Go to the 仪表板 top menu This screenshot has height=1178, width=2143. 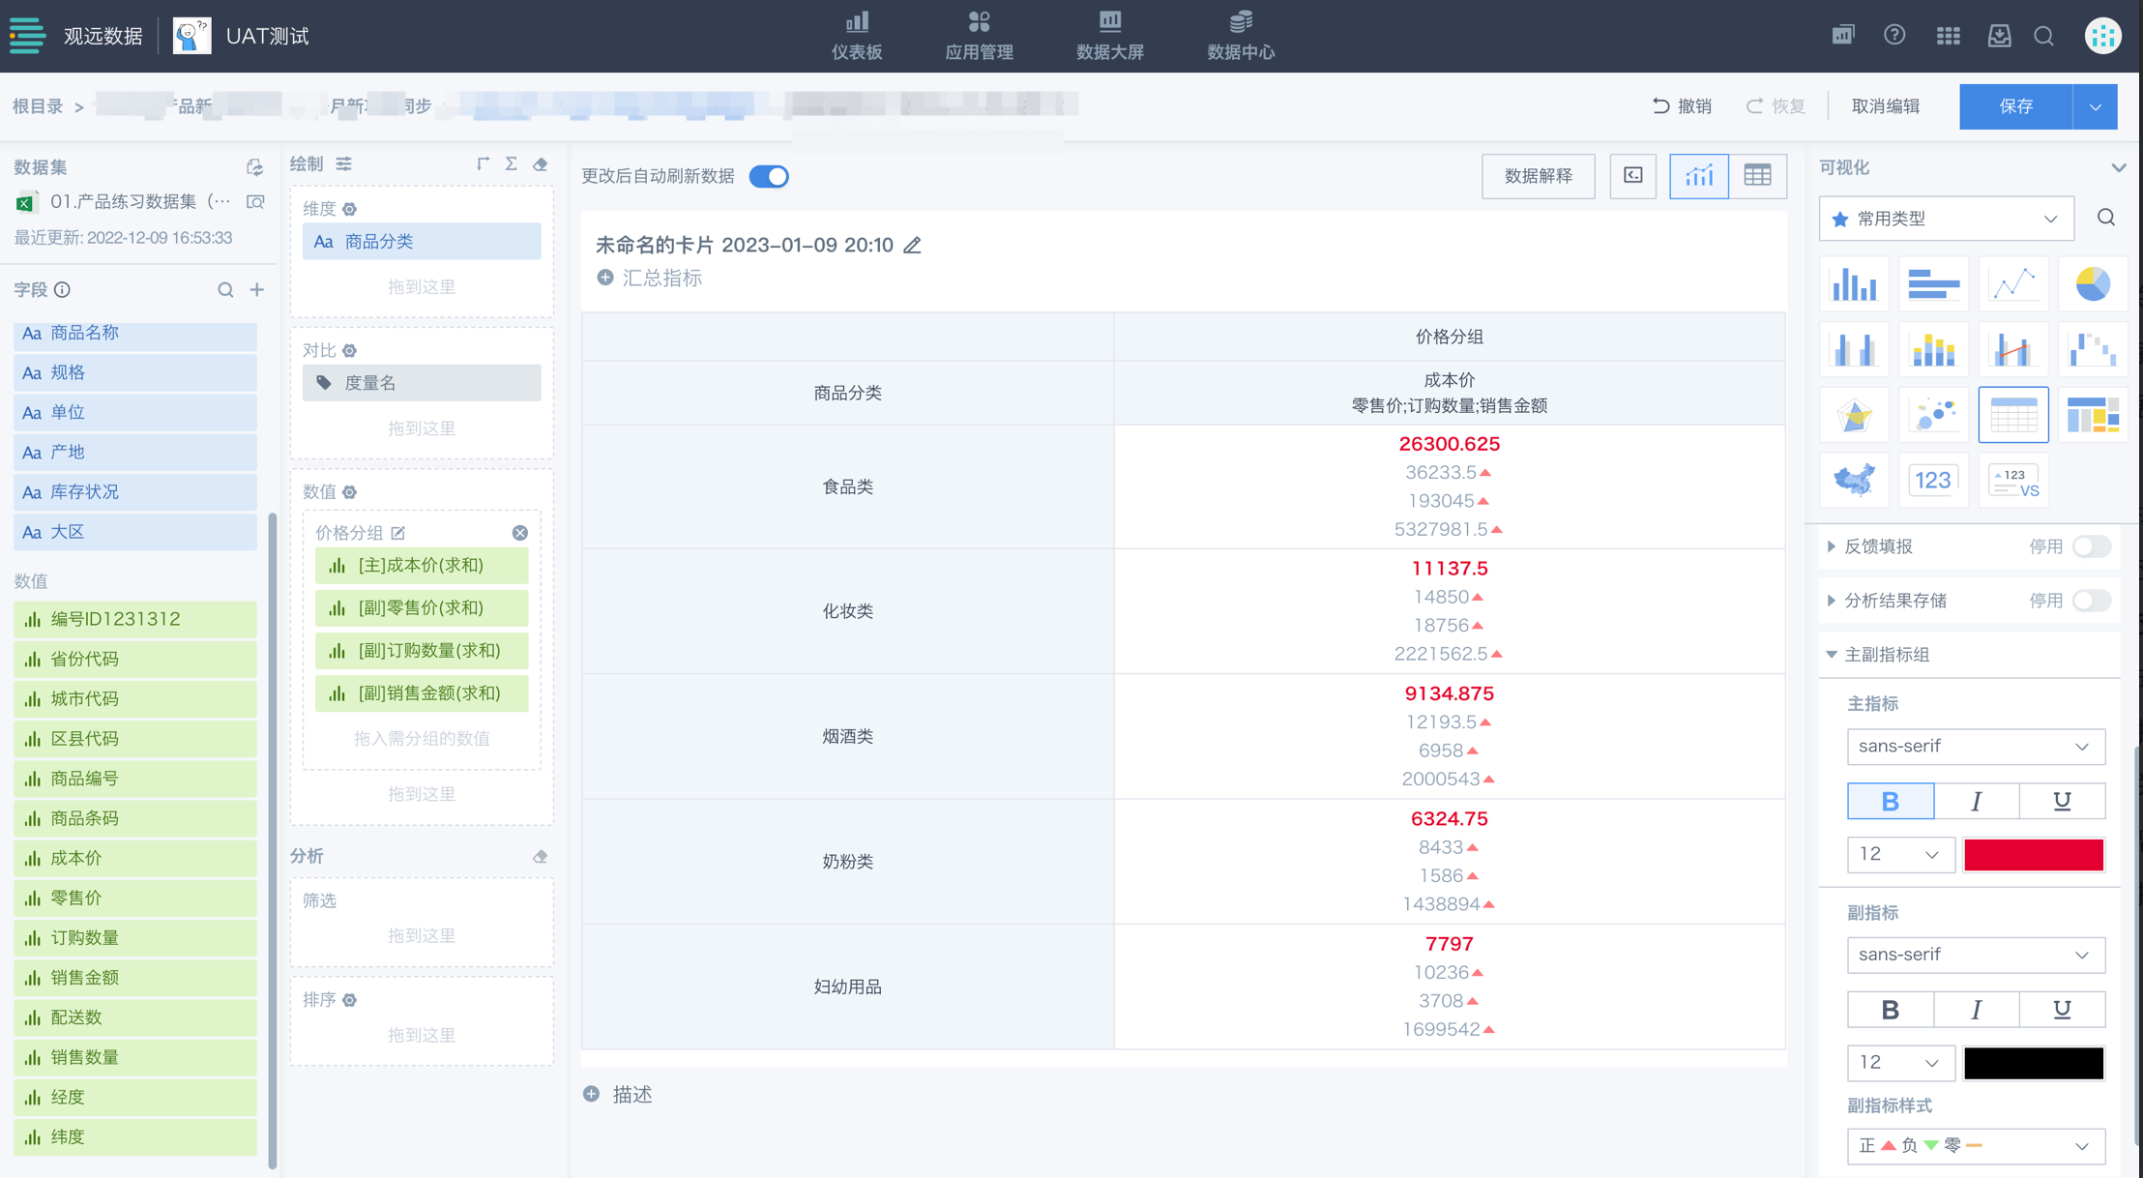(857, 36)
